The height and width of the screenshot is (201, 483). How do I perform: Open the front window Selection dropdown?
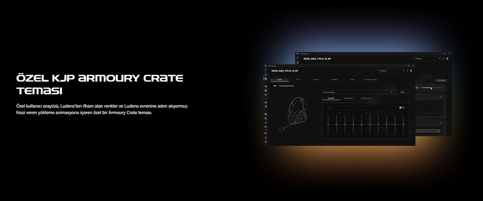(x=392, y=71)
